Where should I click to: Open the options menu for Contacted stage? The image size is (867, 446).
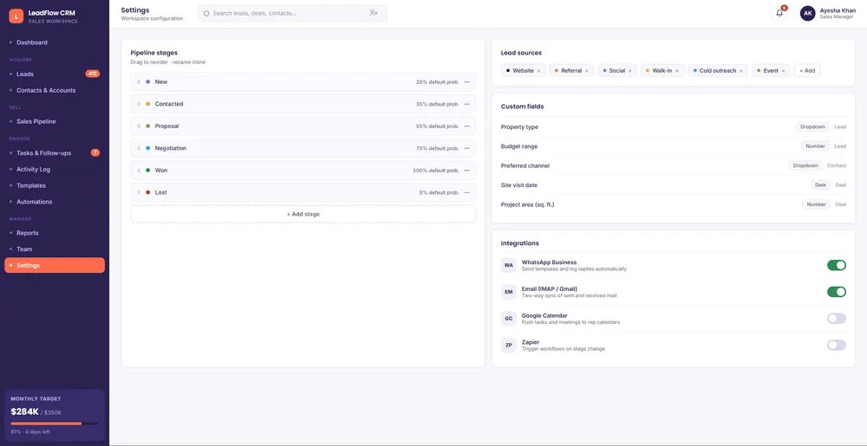click(x=466, y=104)
